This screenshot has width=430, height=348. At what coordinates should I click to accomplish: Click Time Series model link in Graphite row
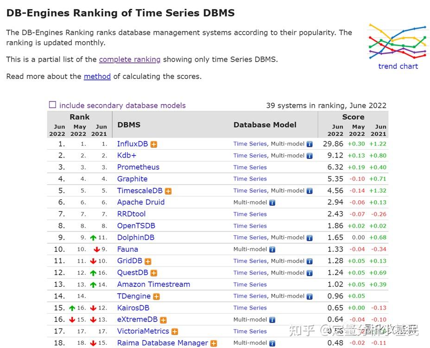pyautogui.click(x=250, y=179)
